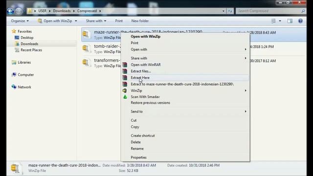The width and height of the screenshot is (313, 176).
Task: Click in the Search Compressed field
Action: point(268,11)
